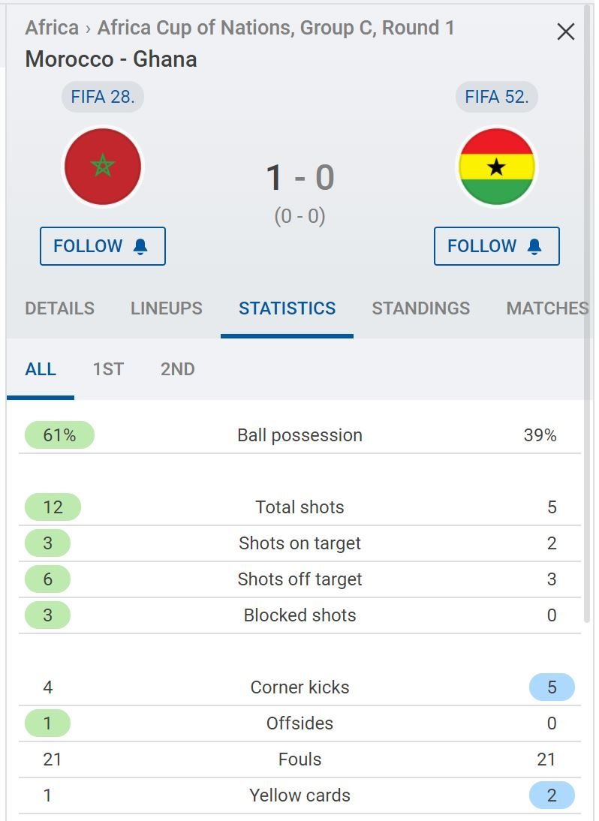This screenshot has height=821, width=599.
Task: Select the Statistics tab
Action: coord(287,308)
